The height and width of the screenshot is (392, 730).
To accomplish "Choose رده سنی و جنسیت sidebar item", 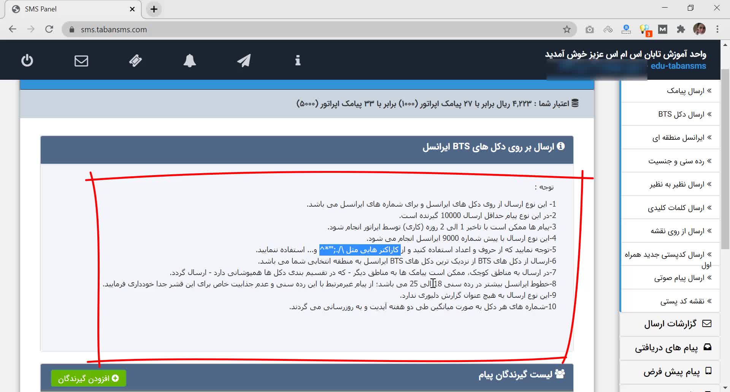I will pos(676,161).
